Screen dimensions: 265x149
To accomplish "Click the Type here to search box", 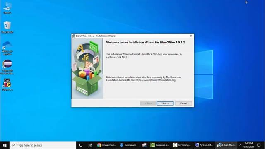I will pos(43,145).
